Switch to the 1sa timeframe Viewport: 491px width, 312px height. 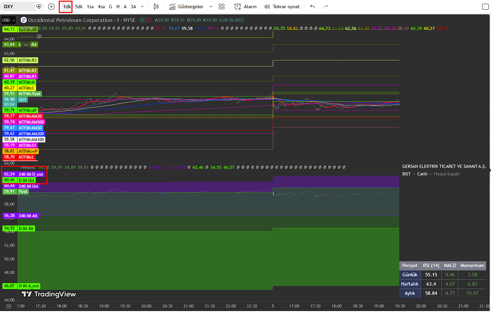[90, 7]
